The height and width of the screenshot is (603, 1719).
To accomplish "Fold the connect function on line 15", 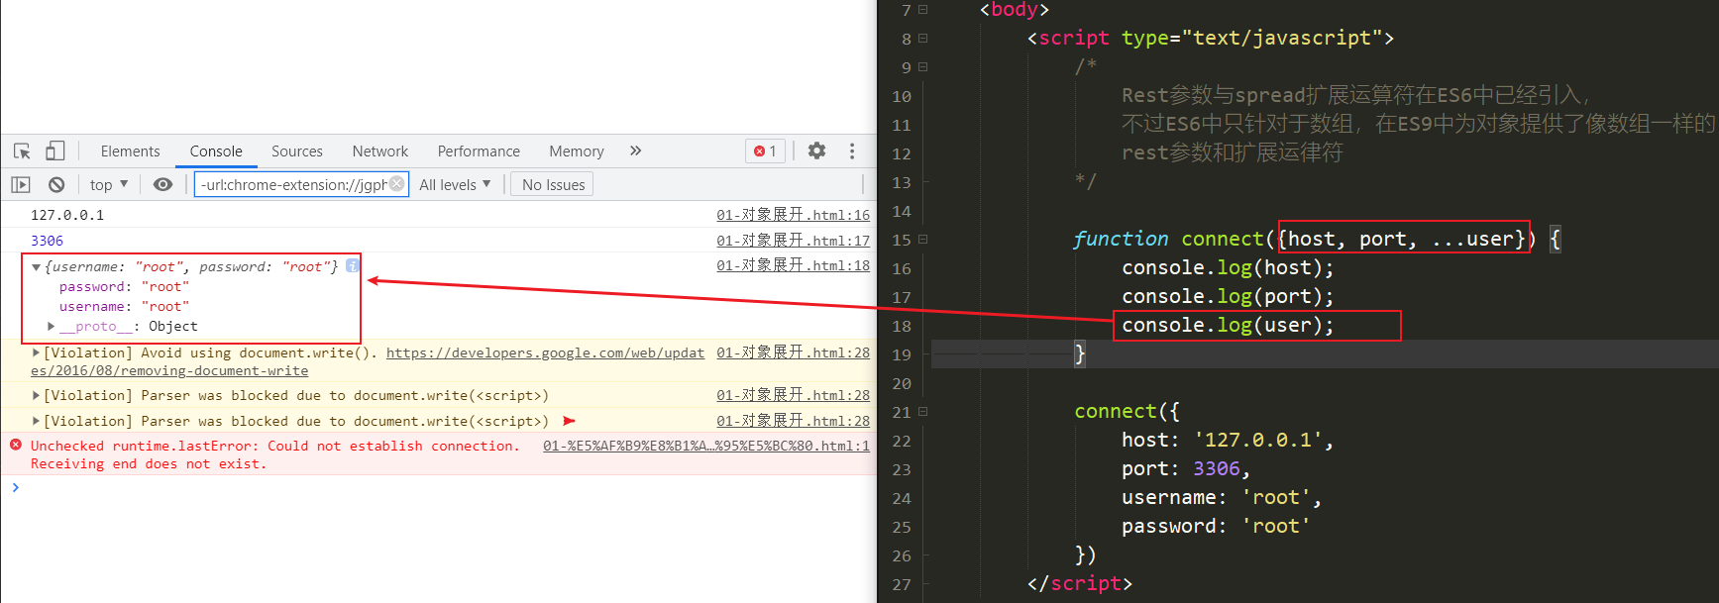I will 922,240.
